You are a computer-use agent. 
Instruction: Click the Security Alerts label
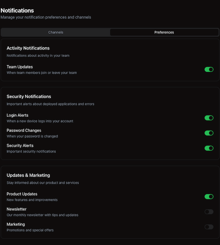tap(20, 146)
